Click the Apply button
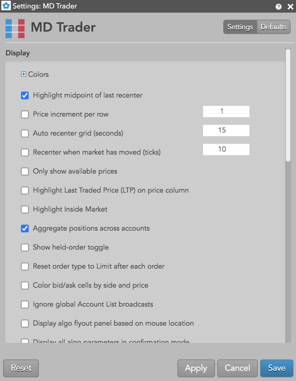 click(196, 368)
